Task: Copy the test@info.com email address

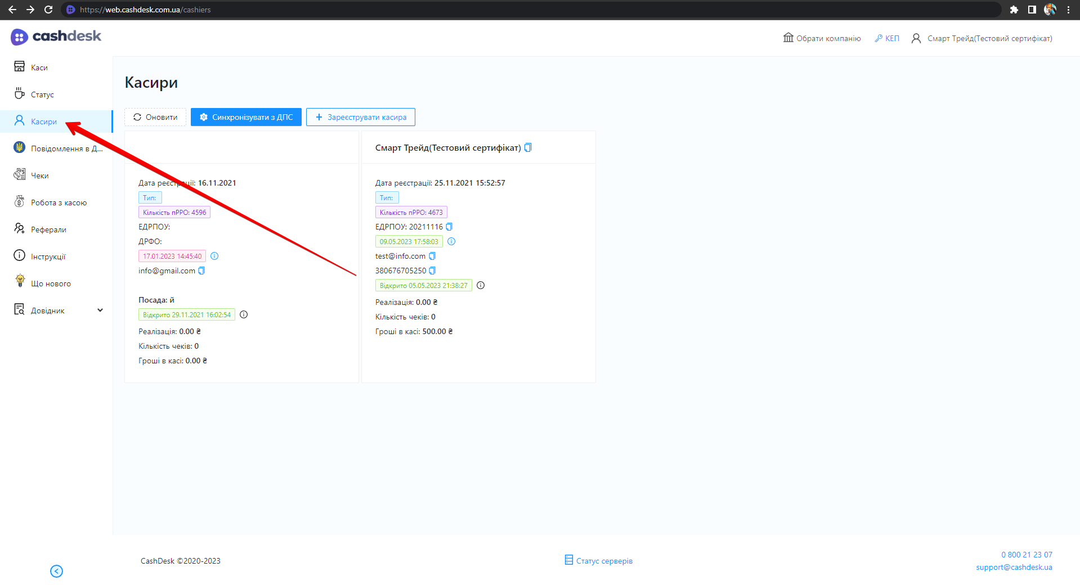Action: coord(432,256)
